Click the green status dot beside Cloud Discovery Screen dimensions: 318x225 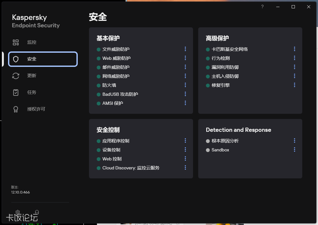pyautogui.click(x=99, y=168)
